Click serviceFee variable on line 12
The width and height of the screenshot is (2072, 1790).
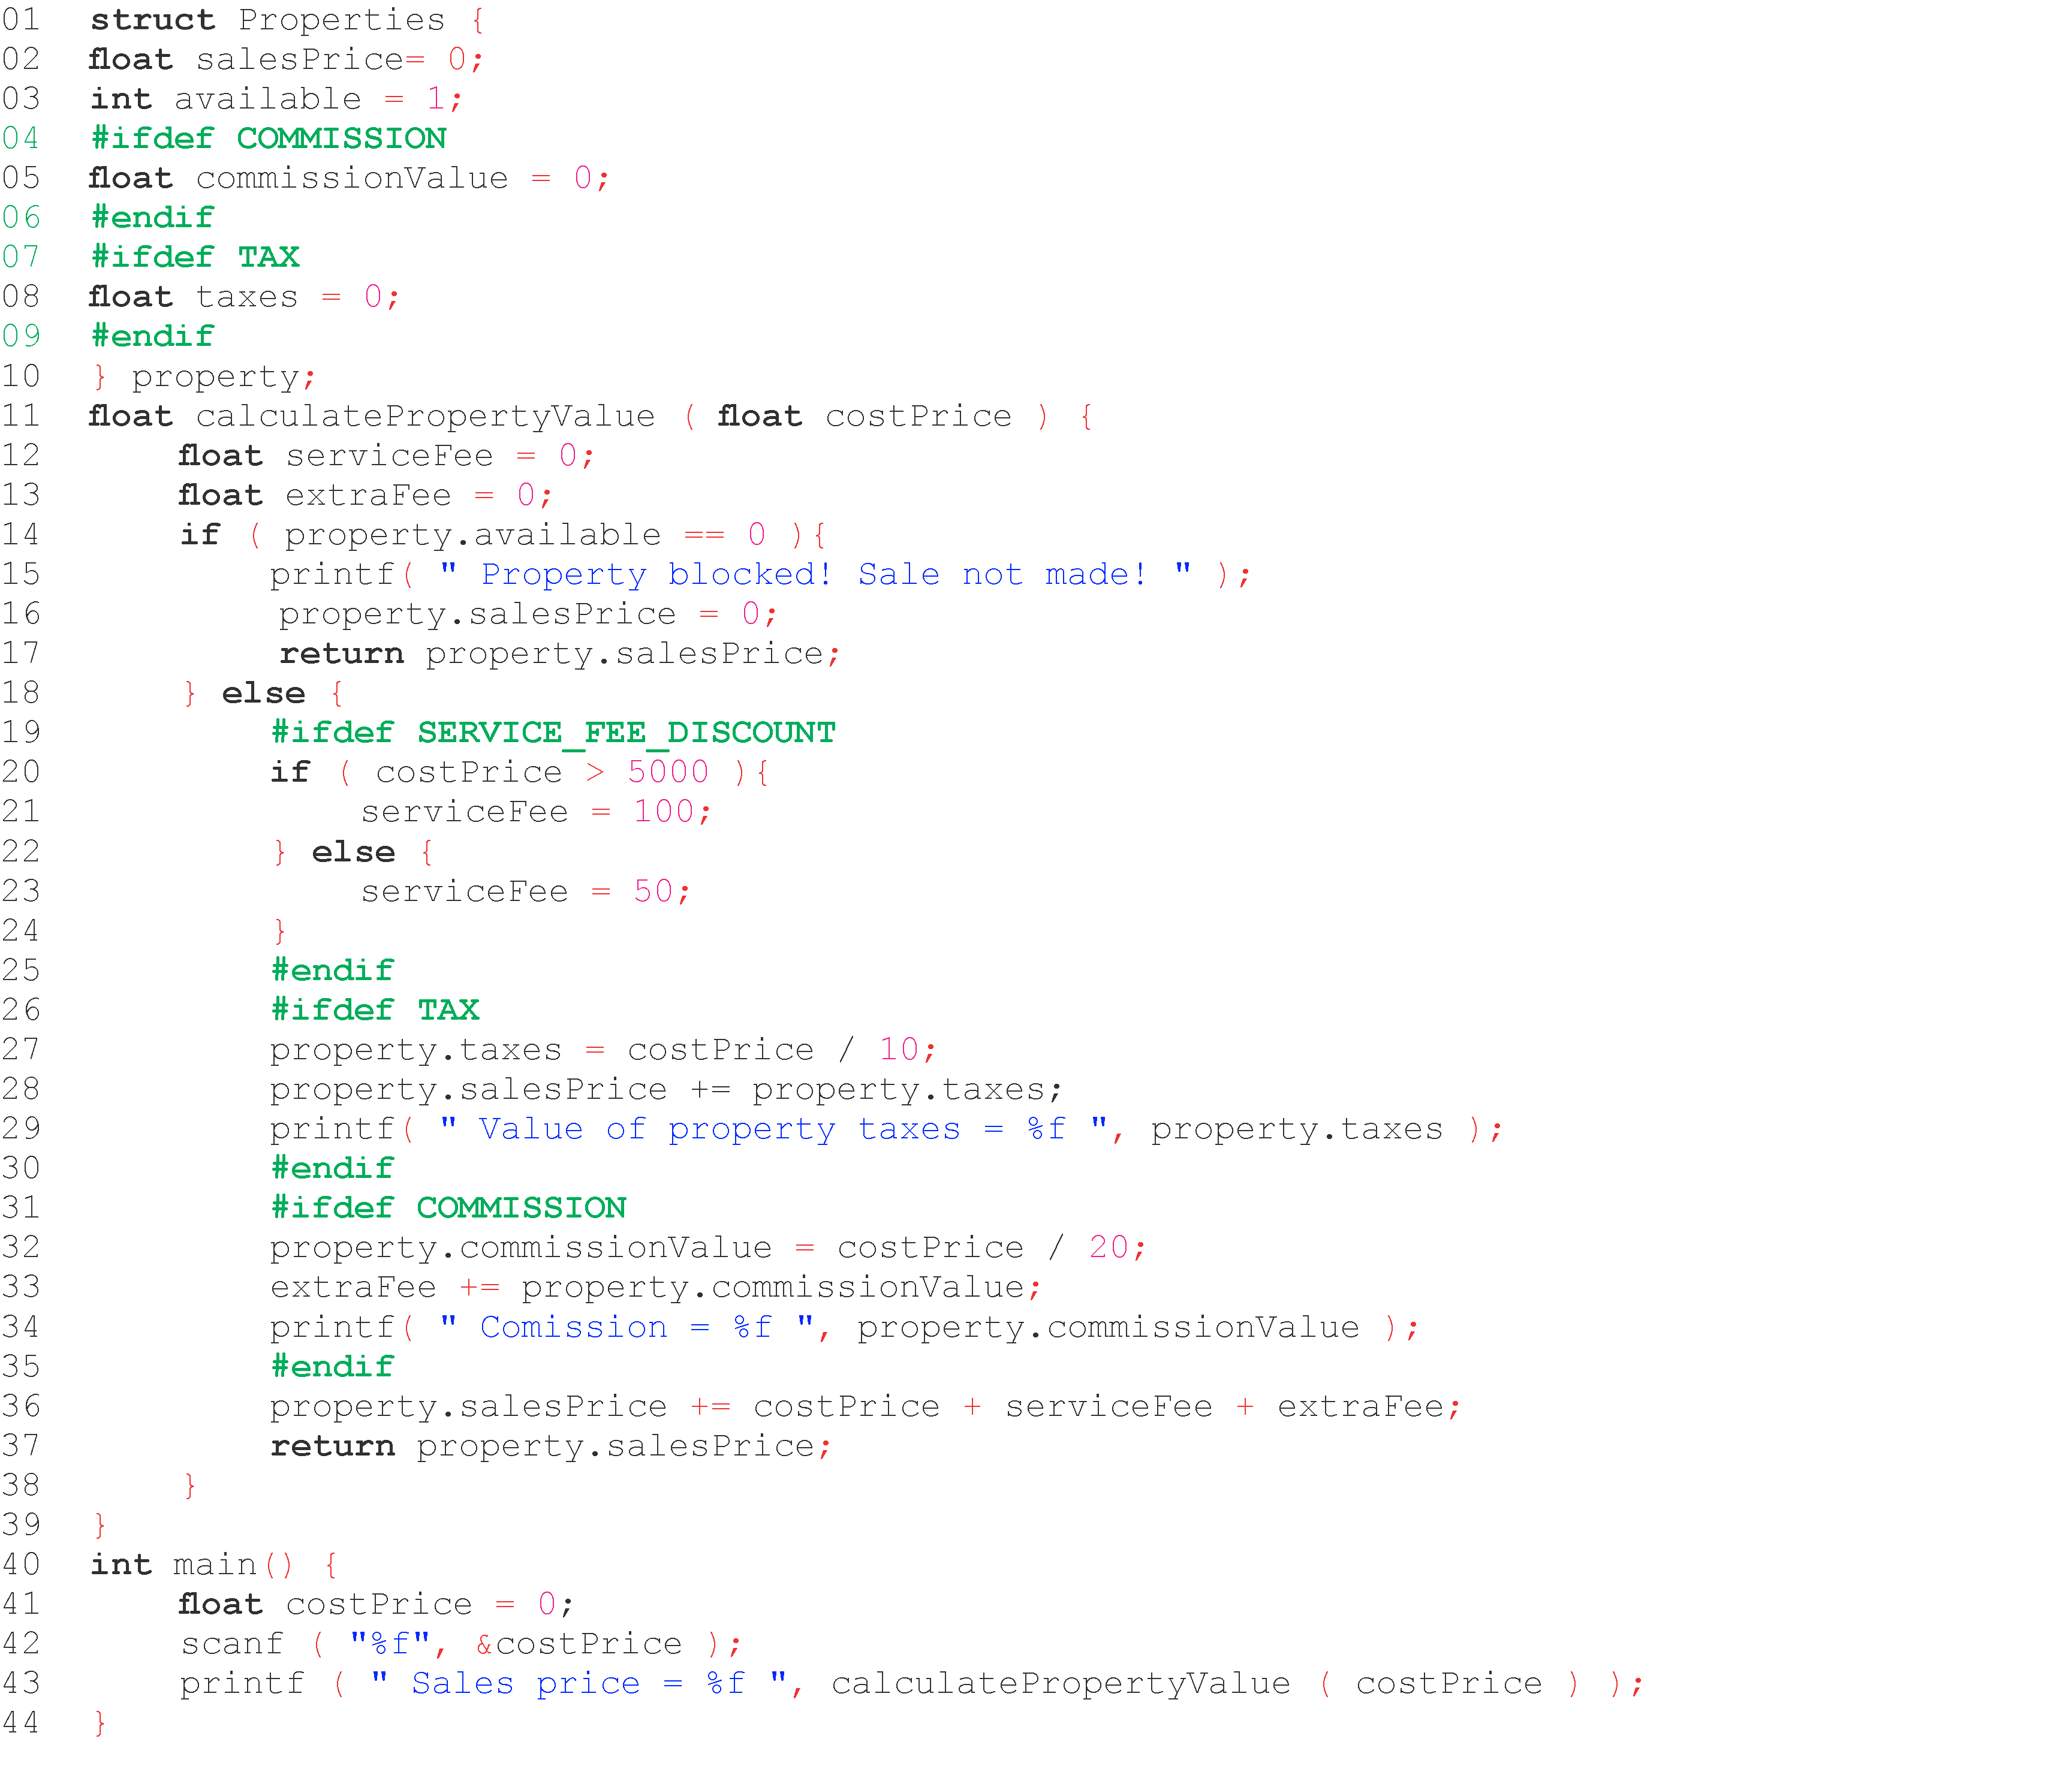point(389,456)
